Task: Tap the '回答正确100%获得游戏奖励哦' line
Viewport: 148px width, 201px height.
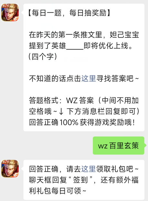Action: (82, 122)
